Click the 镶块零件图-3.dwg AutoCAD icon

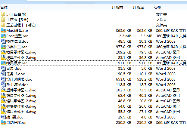point(3,106)
